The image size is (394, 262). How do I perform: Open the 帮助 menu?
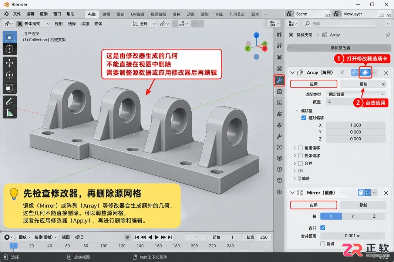(x=70, y=14)
